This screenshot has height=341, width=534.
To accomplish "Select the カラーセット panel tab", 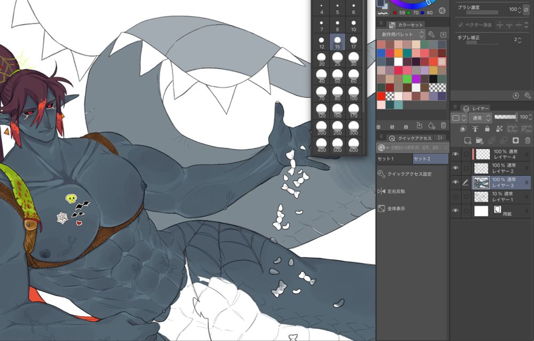I will 406,25.
